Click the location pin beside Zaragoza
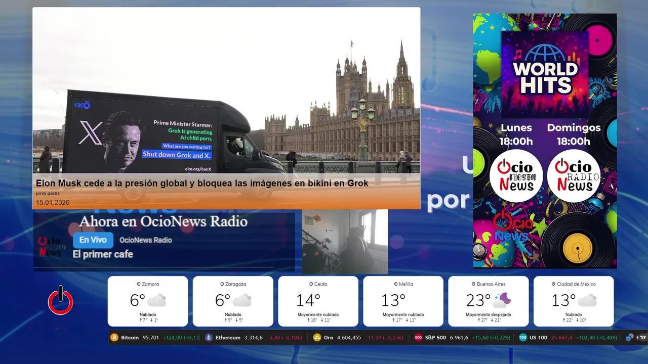The image size is (648, 364). tap(222, 284)
